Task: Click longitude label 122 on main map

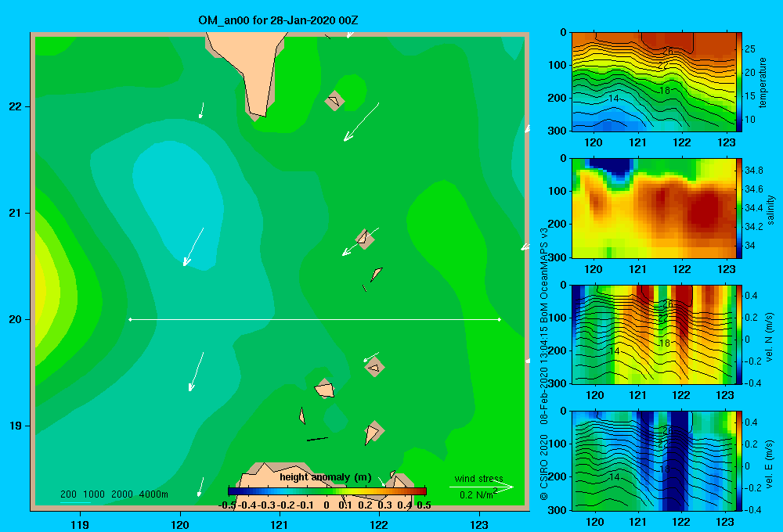Action: click(x=379, y=524)
